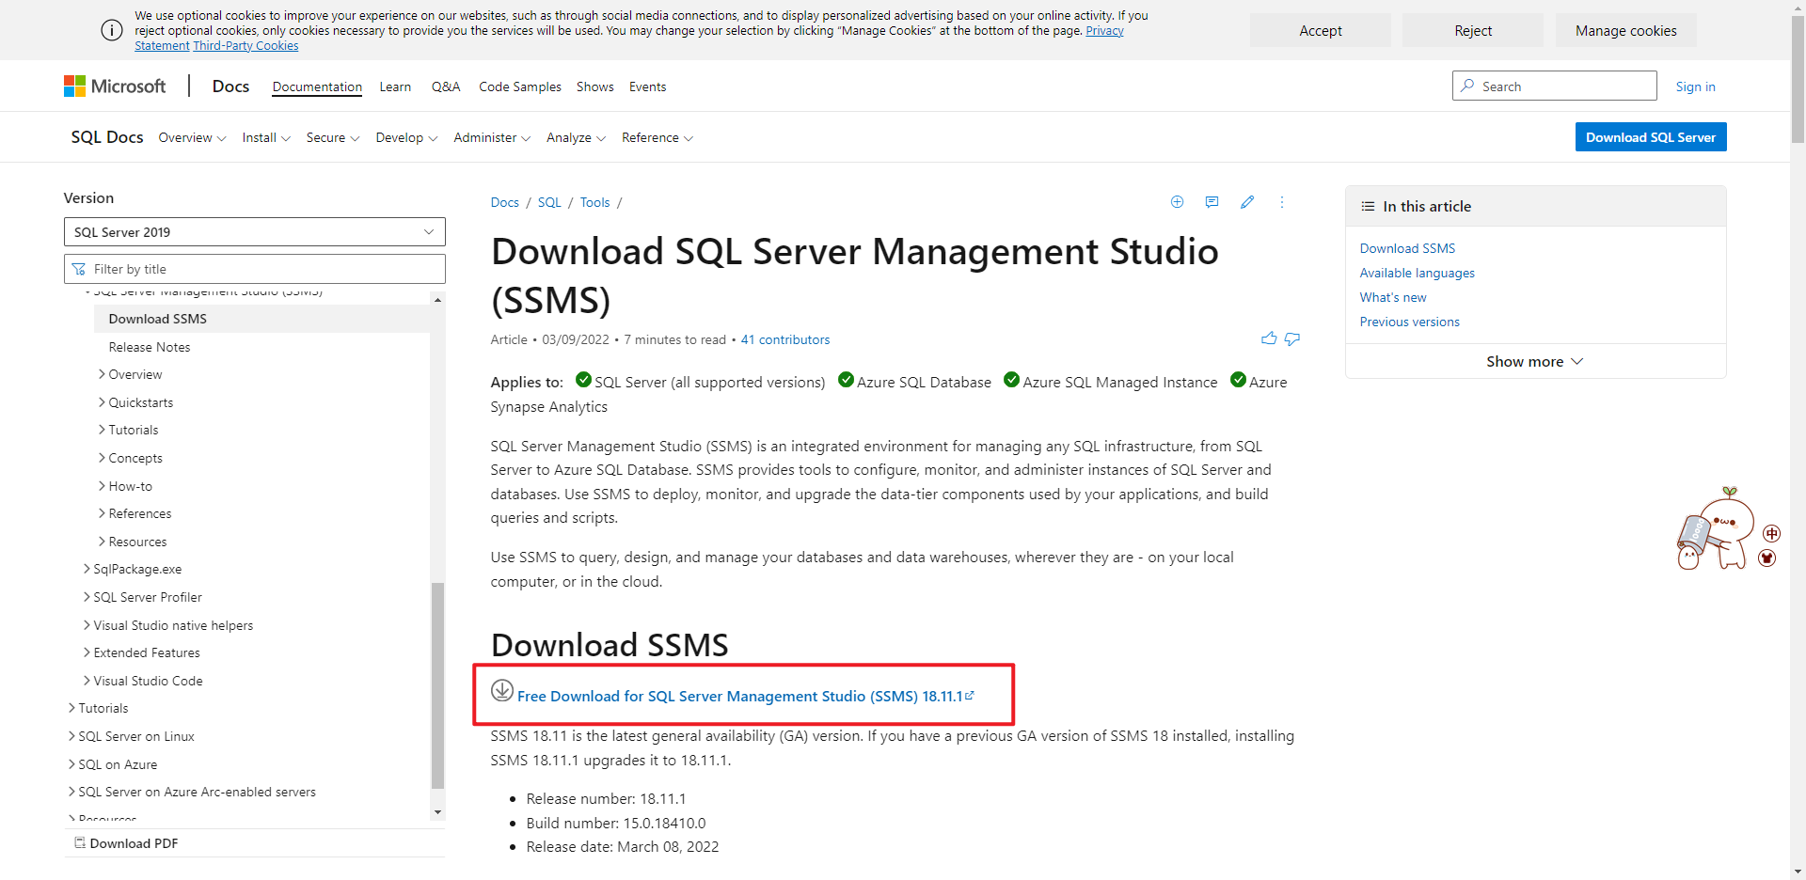Open the feedback comment icon

point(1212,202)
